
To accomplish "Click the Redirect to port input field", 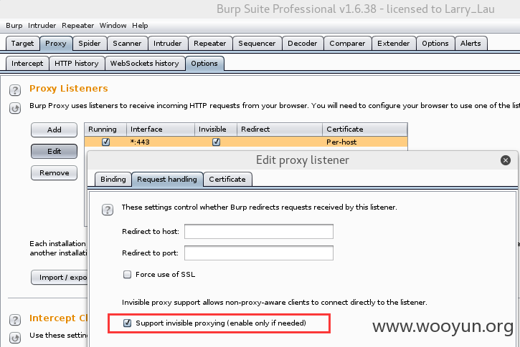I will (259, 253).
